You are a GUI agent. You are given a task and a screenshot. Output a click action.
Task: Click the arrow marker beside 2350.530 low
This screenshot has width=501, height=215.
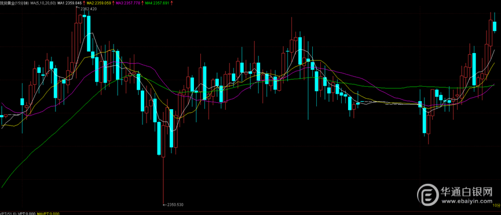[x=164, y=205]
